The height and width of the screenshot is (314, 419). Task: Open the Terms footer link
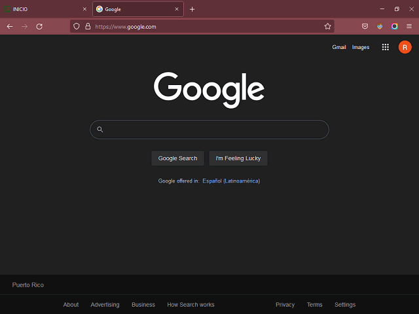pyautogui.click(x=314, y=305)
